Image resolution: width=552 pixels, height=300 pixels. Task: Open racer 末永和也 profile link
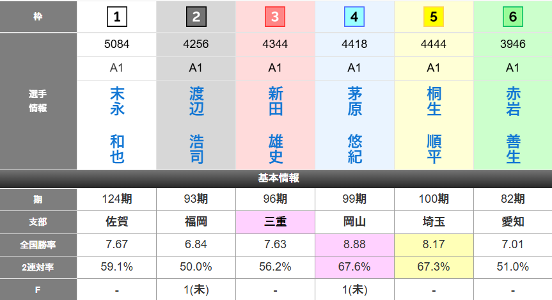(x=117, y=125)
